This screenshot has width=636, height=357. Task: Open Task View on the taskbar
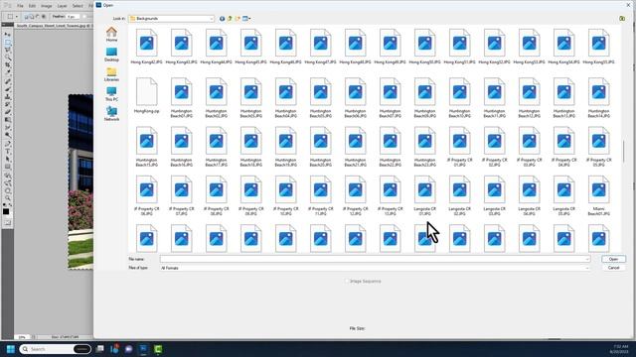tap(99, 349)
